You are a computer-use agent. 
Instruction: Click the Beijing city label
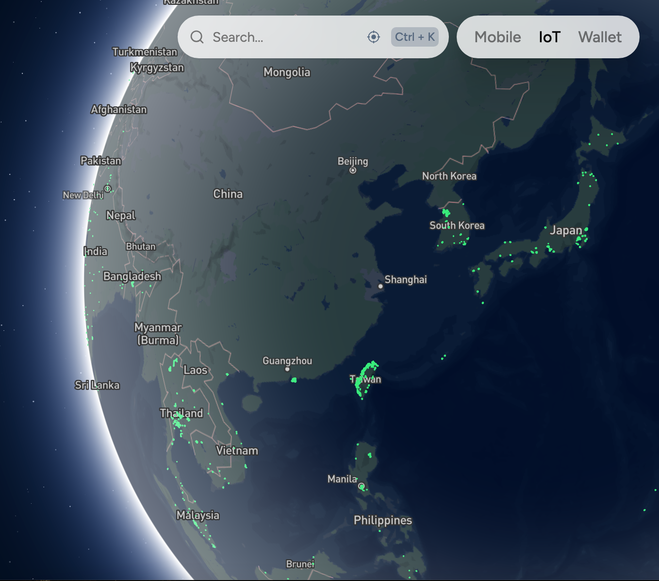353,161
